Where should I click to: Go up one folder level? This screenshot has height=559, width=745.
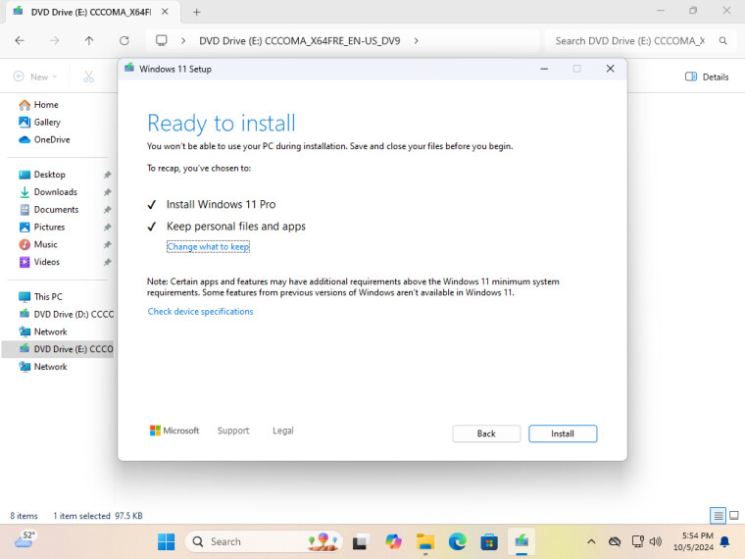[89, 41]
